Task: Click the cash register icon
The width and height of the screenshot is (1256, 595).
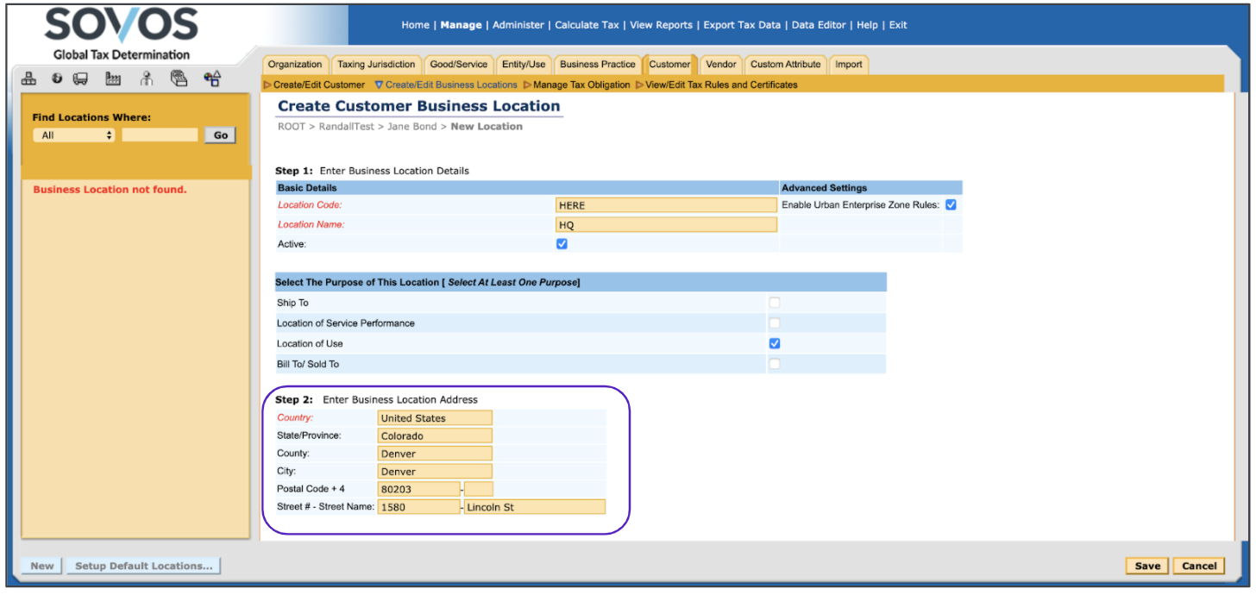Action: [179, 78]
